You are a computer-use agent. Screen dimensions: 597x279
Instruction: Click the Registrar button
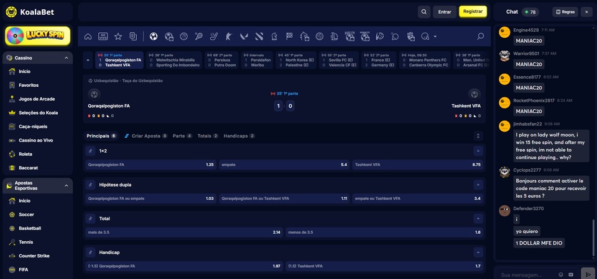point(473,11)
